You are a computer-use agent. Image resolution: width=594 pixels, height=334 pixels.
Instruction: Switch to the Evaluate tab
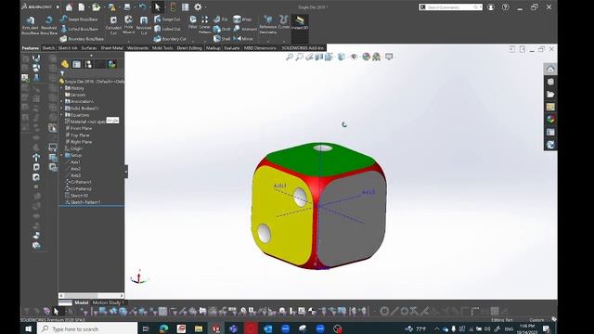(231, 48)
